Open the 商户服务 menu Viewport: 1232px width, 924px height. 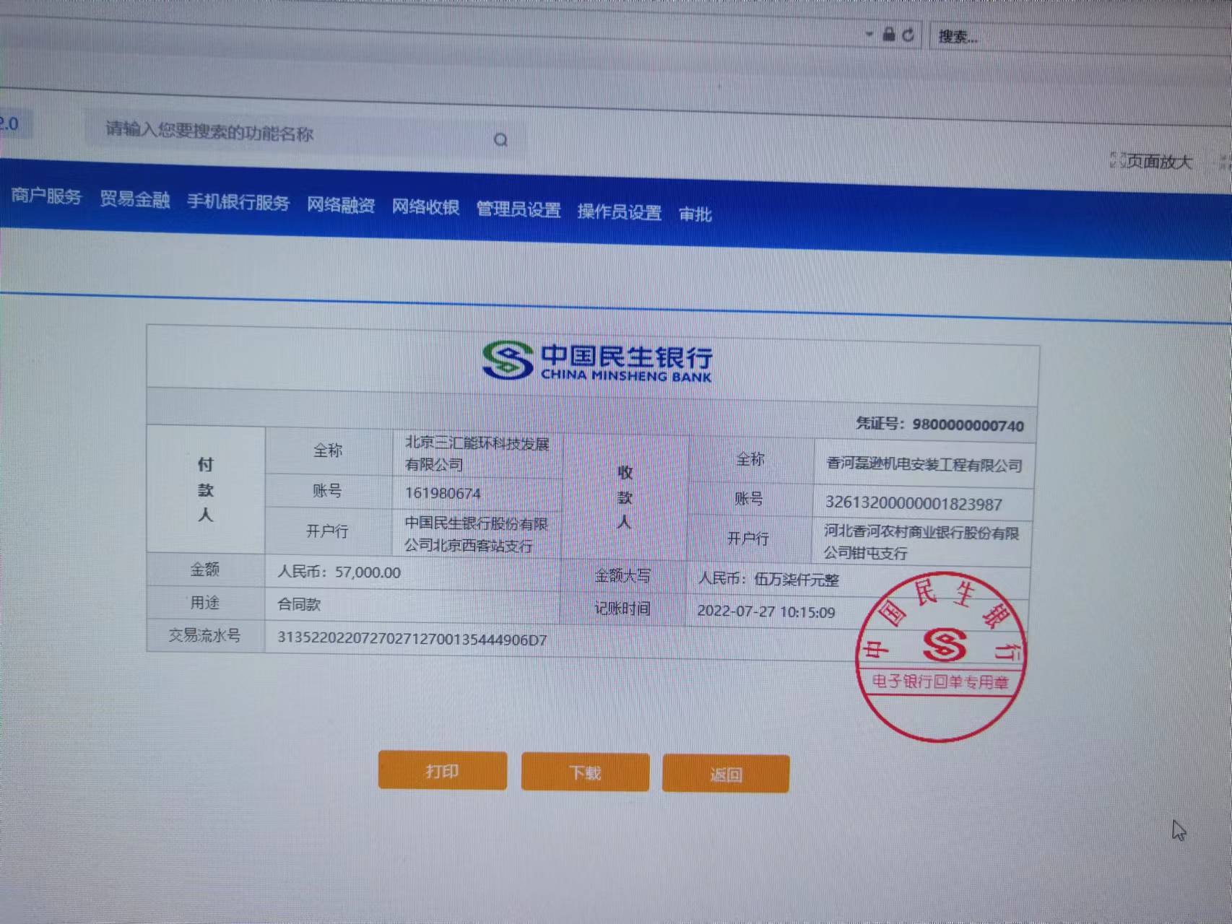point(46,196)
